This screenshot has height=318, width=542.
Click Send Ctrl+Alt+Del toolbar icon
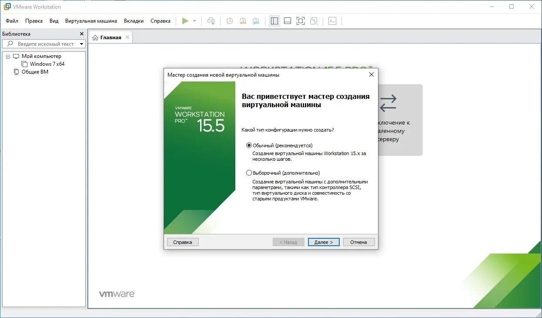pos(211,21)
